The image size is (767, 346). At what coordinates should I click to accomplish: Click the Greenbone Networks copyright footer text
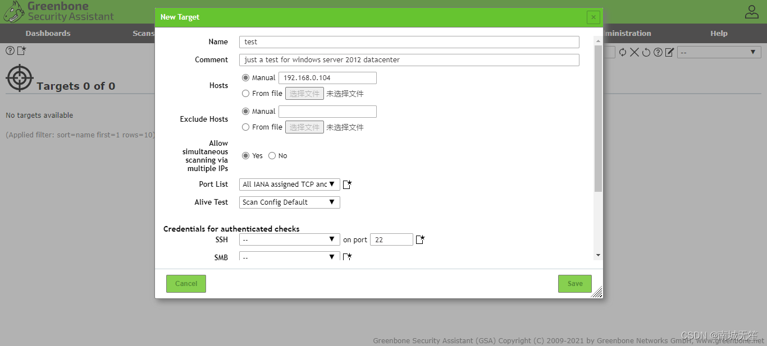[x=569, y=340]
